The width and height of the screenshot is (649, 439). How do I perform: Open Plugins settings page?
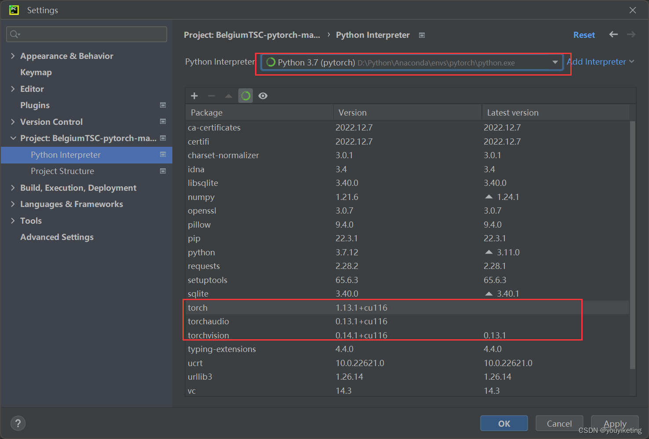pyautogui.click(x=35, y=105)
